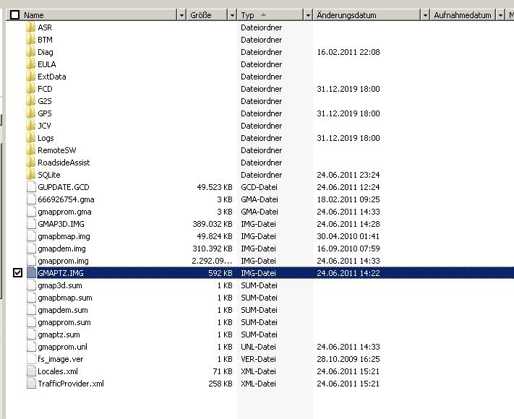Screen dimensions: 514x419
Task: Click the GUPDATE.GCD file icon
Action: pyautogui.click(x=30, y=187)
